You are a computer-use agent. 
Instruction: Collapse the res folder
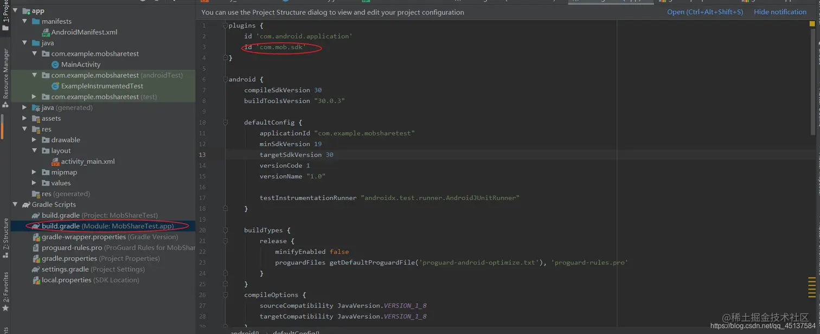(x=24, y=129)
